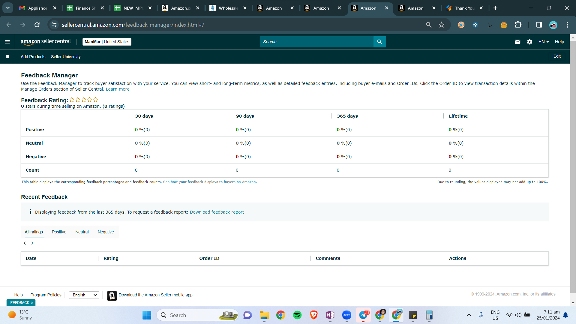576x324 pixels.
Task: Open the settings gear icon
Action: pyautogui.click(x=529, y=42)
